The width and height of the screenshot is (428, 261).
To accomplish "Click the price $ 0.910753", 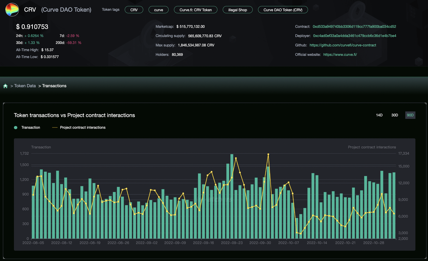I will pyautogui.click(x=32, y=27).
